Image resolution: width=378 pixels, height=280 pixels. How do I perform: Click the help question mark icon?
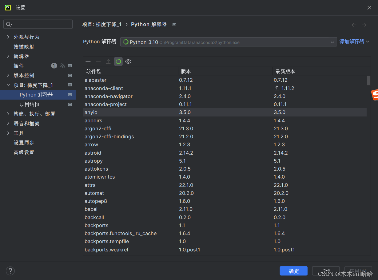pos(10,271)
